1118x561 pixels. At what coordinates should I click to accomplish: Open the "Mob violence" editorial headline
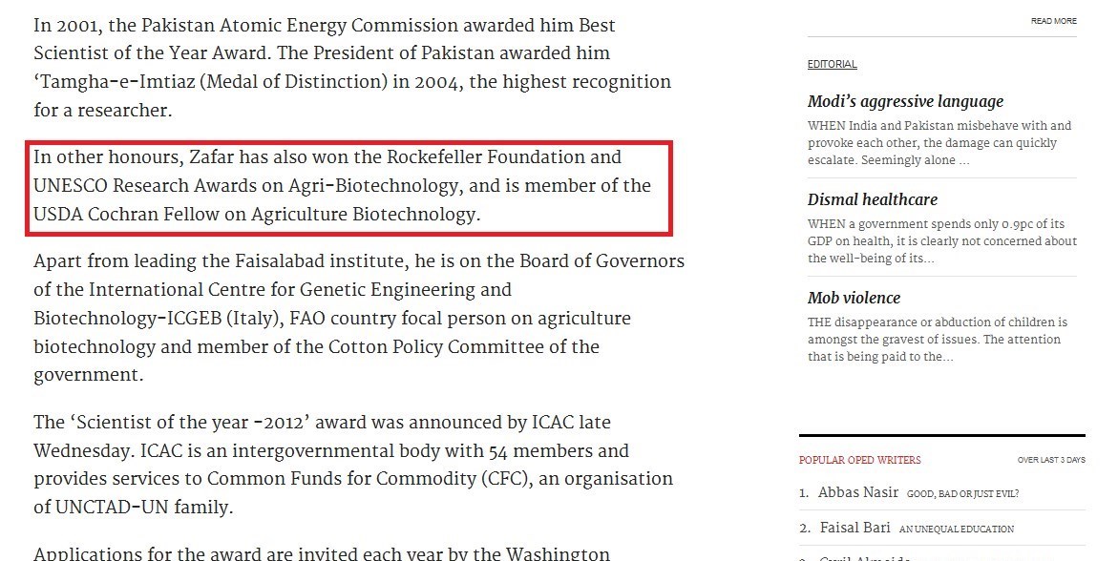pyautogui.click(x=854, y=298)
